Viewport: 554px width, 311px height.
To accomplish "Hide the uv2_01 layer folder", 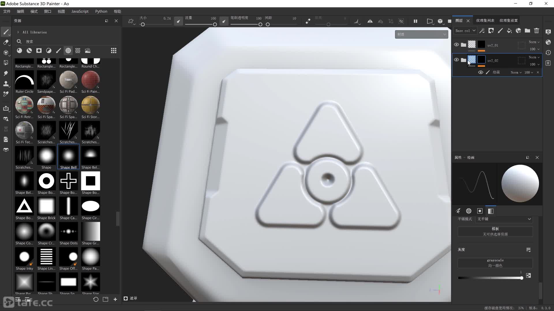I will point(456,45).
